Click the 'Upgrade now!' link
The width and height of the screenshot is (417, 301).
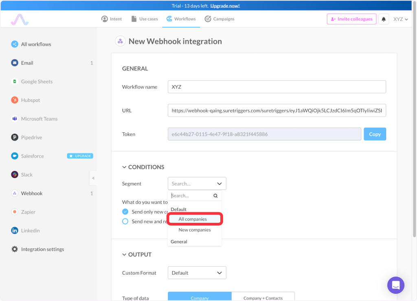point(225,6)
